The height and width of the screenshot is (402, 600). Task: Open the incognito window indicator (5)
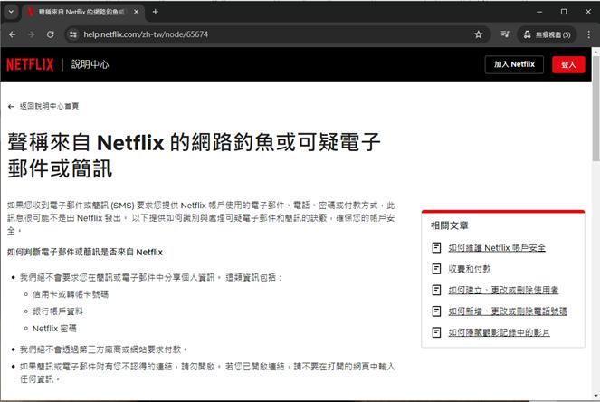pos(548,34)
